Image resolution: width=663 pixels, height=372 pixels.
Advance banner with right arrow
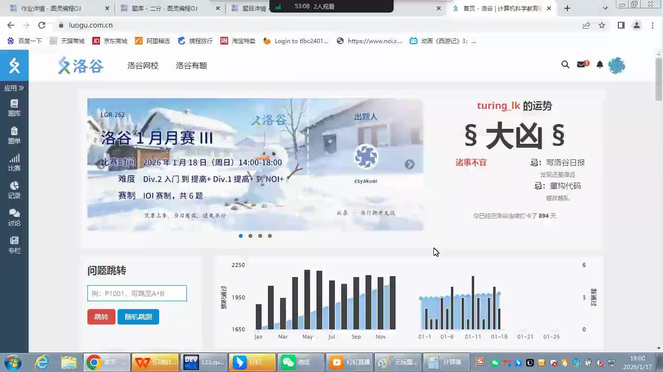(410, 164)
